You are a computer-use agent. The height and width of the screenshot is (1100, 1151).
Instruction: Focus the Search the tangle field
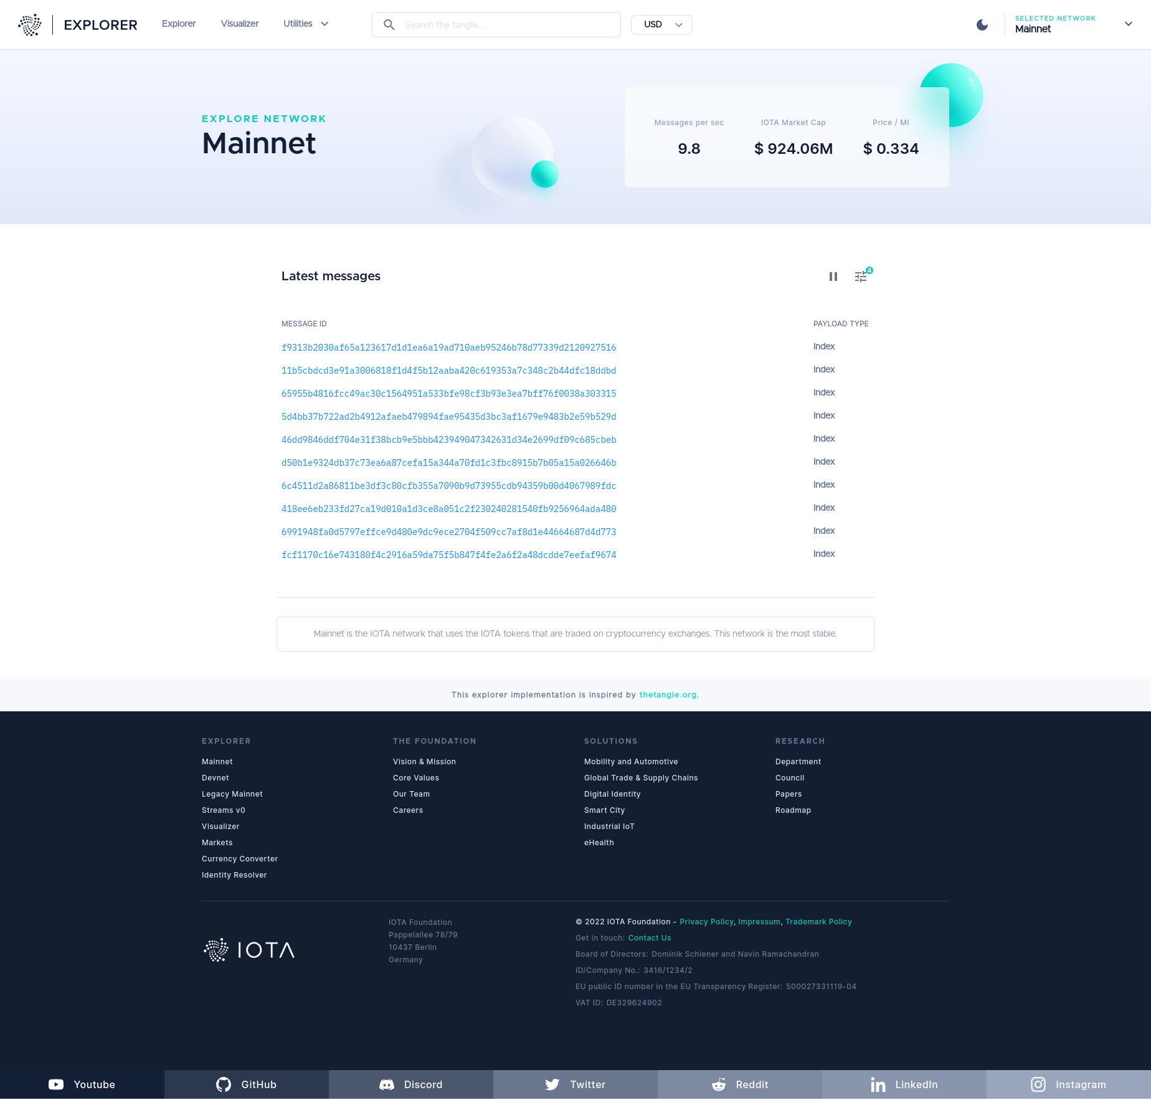[496, 25]
